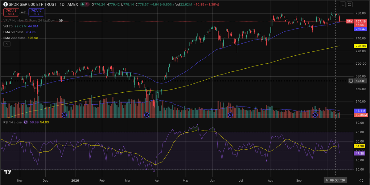Image resolution: width=370 pixels, height=185 pixels.
Task: Click the May label on time axis
Action: pos(186,180)
